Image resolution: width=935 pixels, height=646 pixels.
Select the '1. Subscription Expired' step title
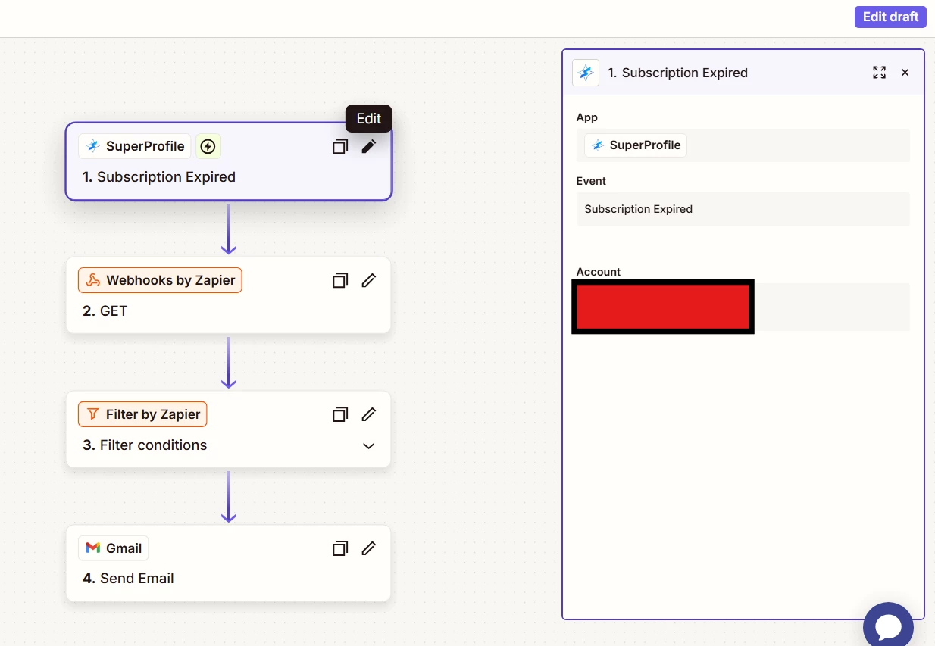coord(159,177)
